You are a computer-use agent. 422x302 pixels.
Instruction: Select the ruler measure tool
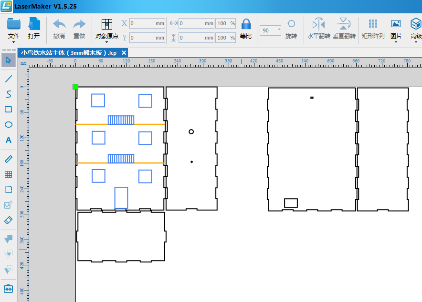[8, 159]
